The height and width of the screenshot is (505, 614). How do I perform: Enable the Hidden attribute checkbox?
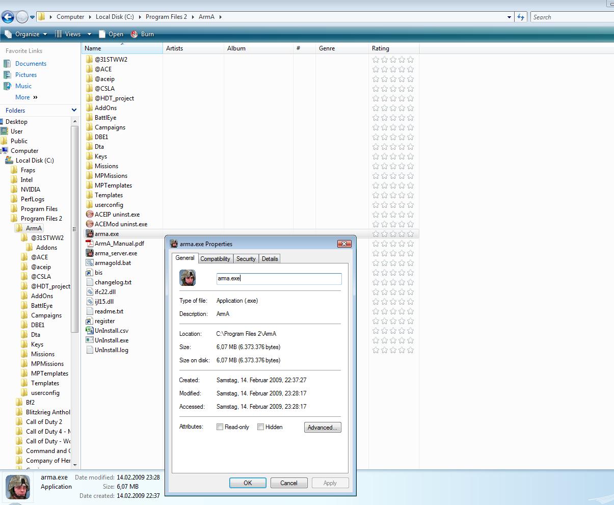pyautogui.click(x=260, y=427)
